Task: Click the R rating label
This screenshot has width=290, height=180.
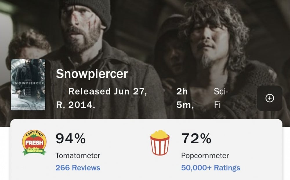Action: 59,105
